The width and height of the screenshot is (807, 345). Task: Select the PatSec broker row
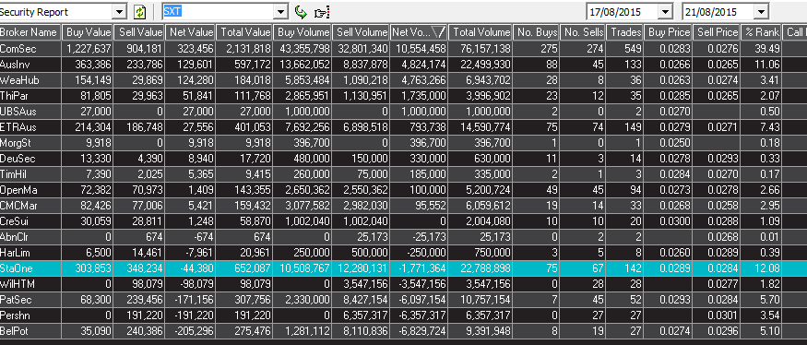click(x=404, y=299)
